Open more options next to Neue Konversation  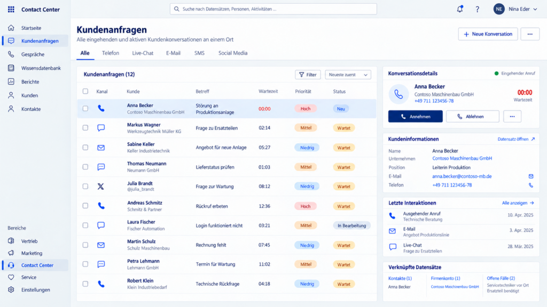530,34
